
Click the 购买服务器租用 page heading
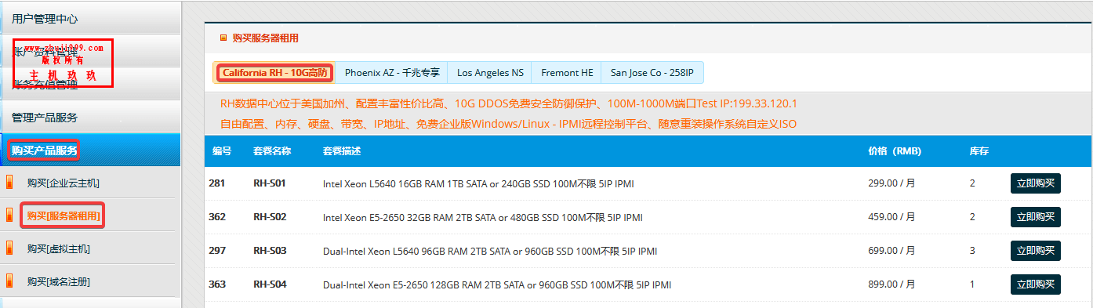[265, 38]
